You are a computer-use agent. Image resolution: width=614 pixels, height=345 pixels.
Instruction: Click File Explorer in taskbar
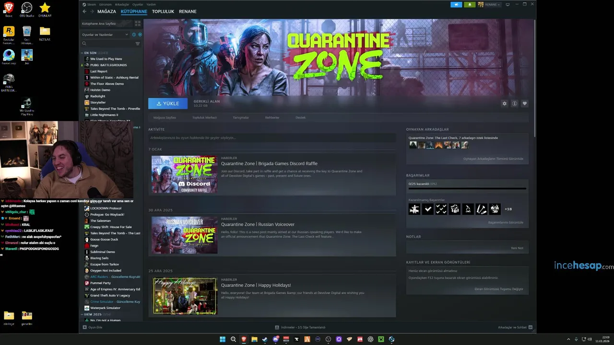click(254, 339)
